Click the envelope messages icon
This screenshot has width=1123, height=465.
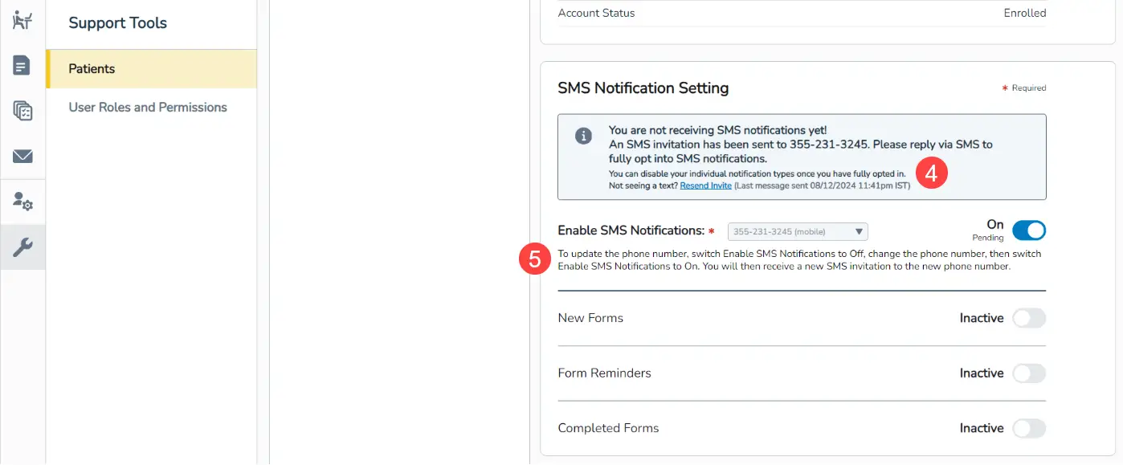tap(22, 156)
